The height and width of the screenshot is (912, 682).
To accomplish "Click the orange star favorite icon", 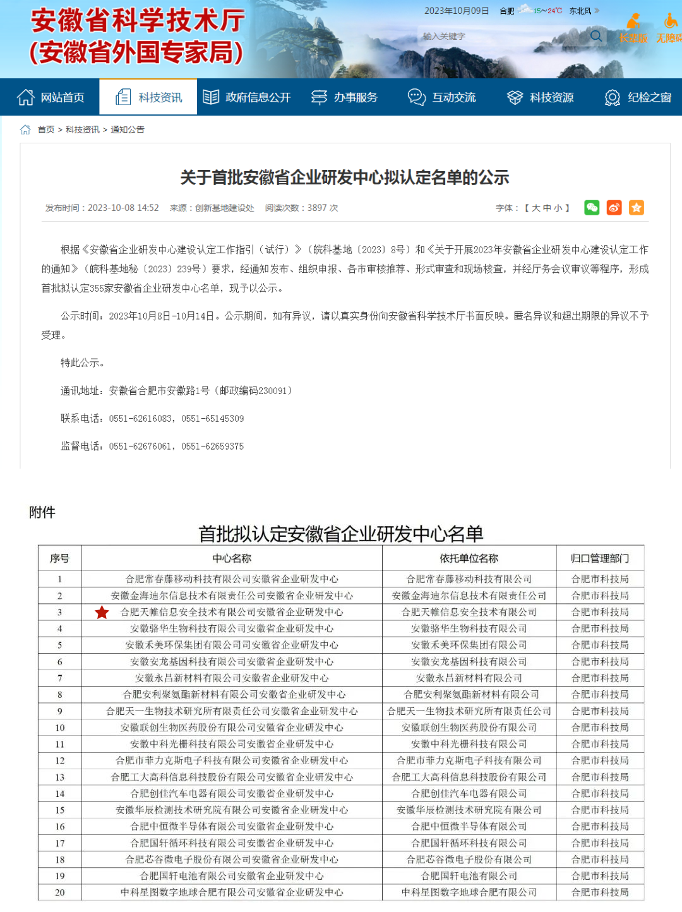I will 637,208.
